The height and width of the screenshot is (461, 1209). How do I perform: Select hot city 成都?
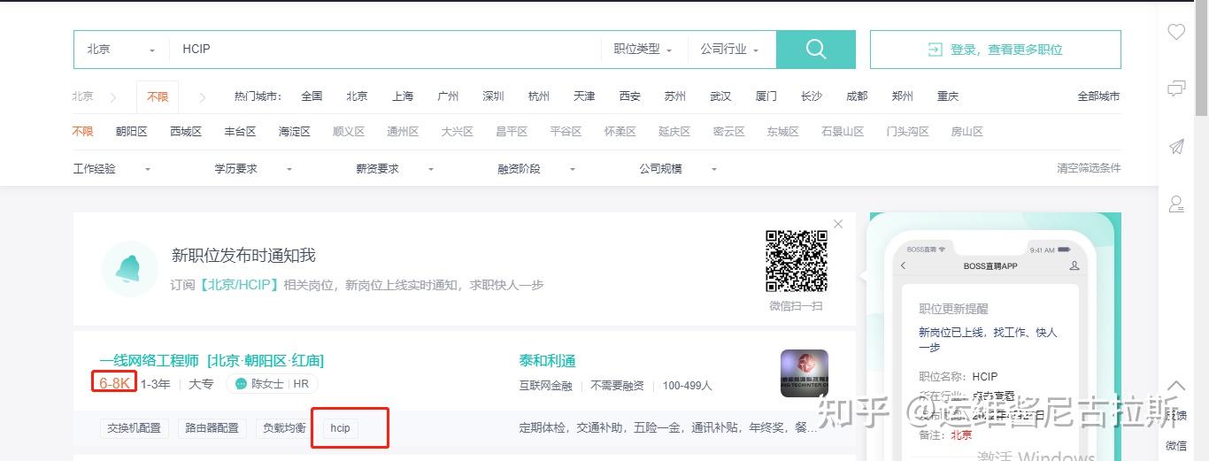[x=857, y=96]
